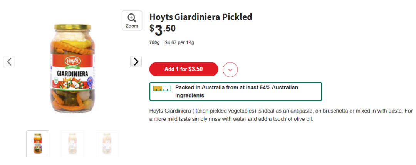Open the Zoom magnifier for the product image

pos(132,20)
